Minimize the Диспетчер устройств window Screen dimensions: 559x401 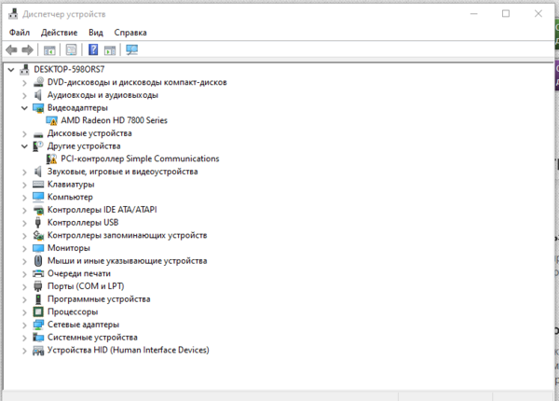(x=474, y=14)
